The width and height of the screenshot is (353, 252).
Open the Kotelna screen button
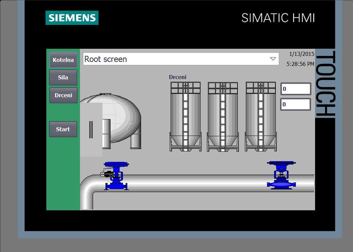(63, 60)
